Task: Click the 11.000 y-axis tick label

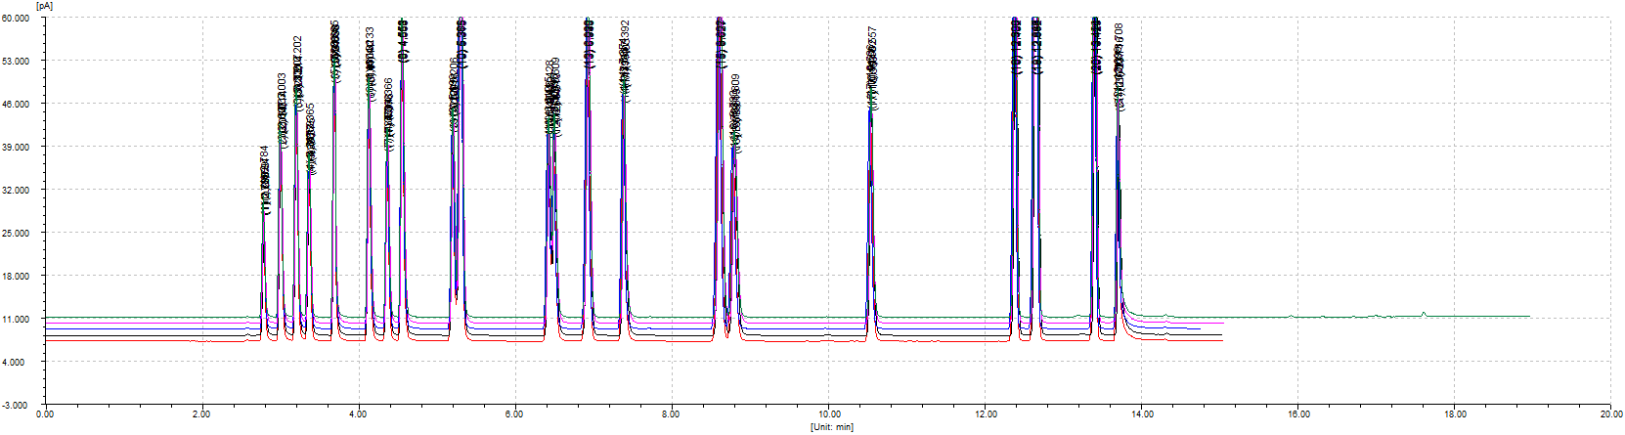Action: coord(20,320)
